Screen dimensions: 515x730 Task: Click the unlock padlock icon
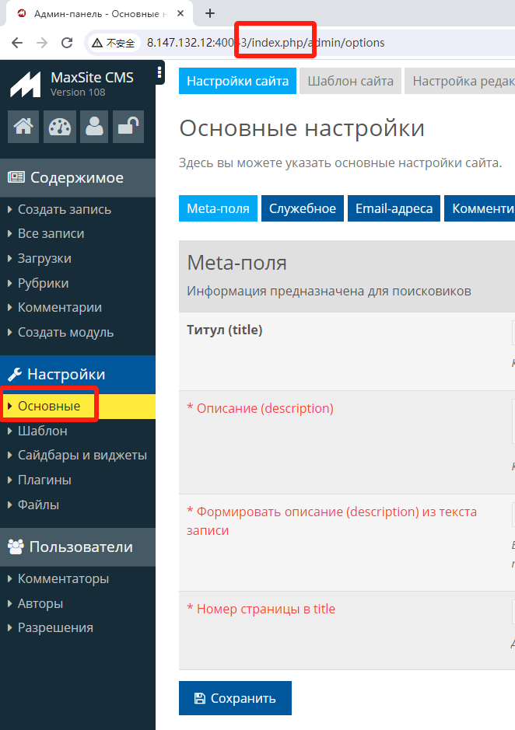pos(129,127)
